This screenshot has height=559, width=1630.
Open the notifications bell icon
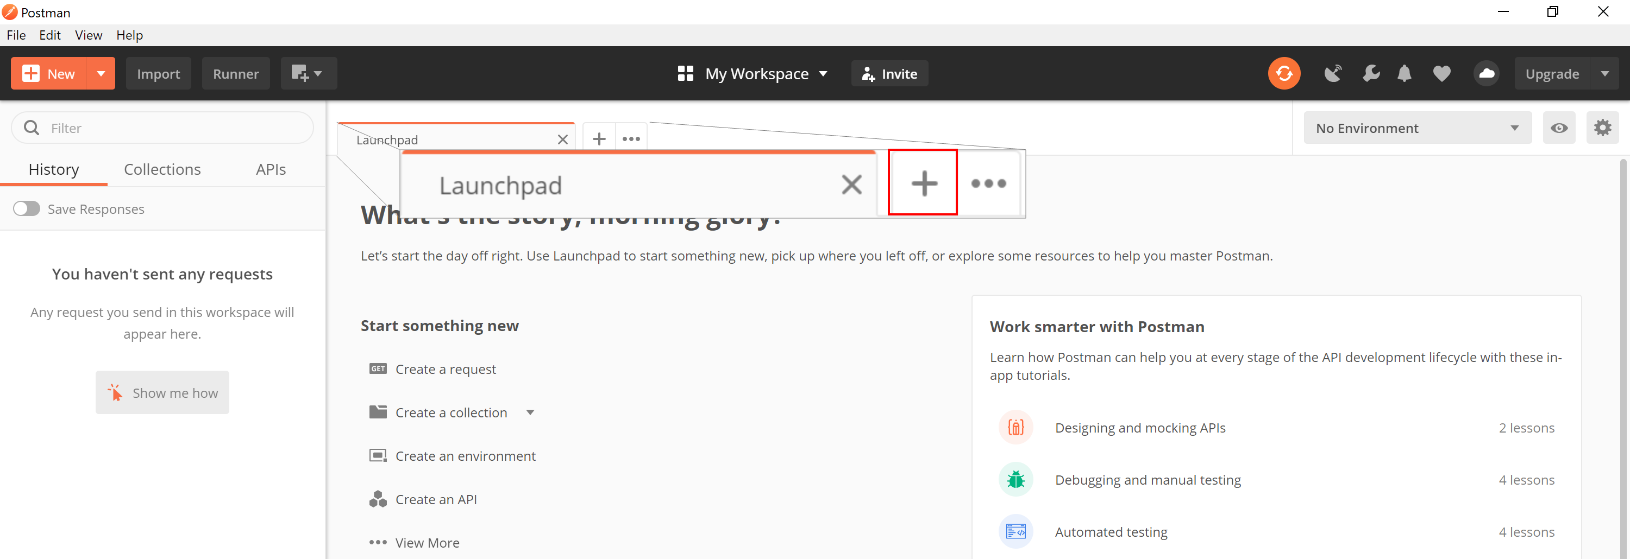click(x=1404, y=74)
